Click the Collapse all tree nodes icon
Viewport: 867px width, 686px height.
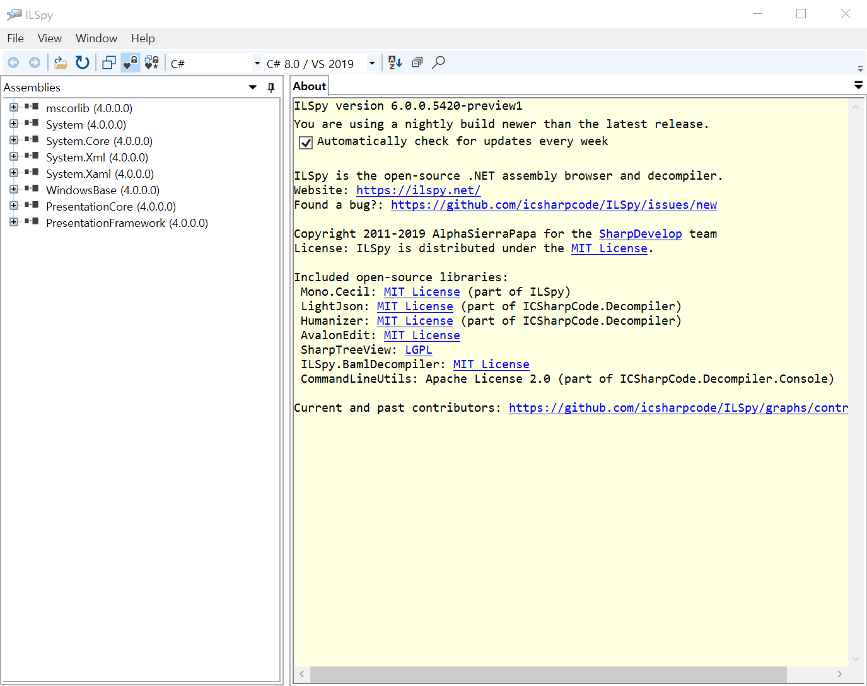(x=417, y=62)
